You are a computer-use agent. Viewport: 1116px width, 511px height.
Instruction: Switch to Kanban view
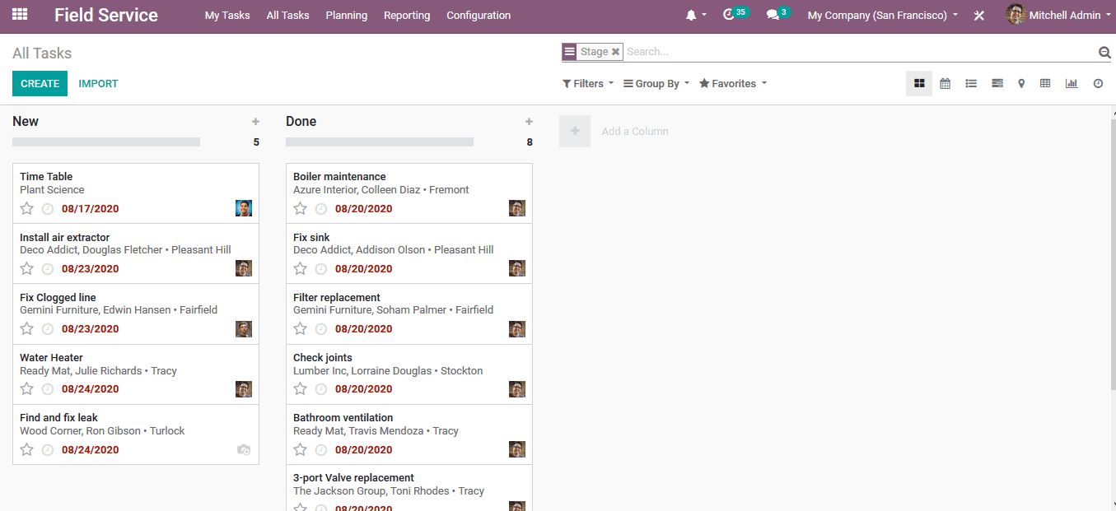(919, 83)
